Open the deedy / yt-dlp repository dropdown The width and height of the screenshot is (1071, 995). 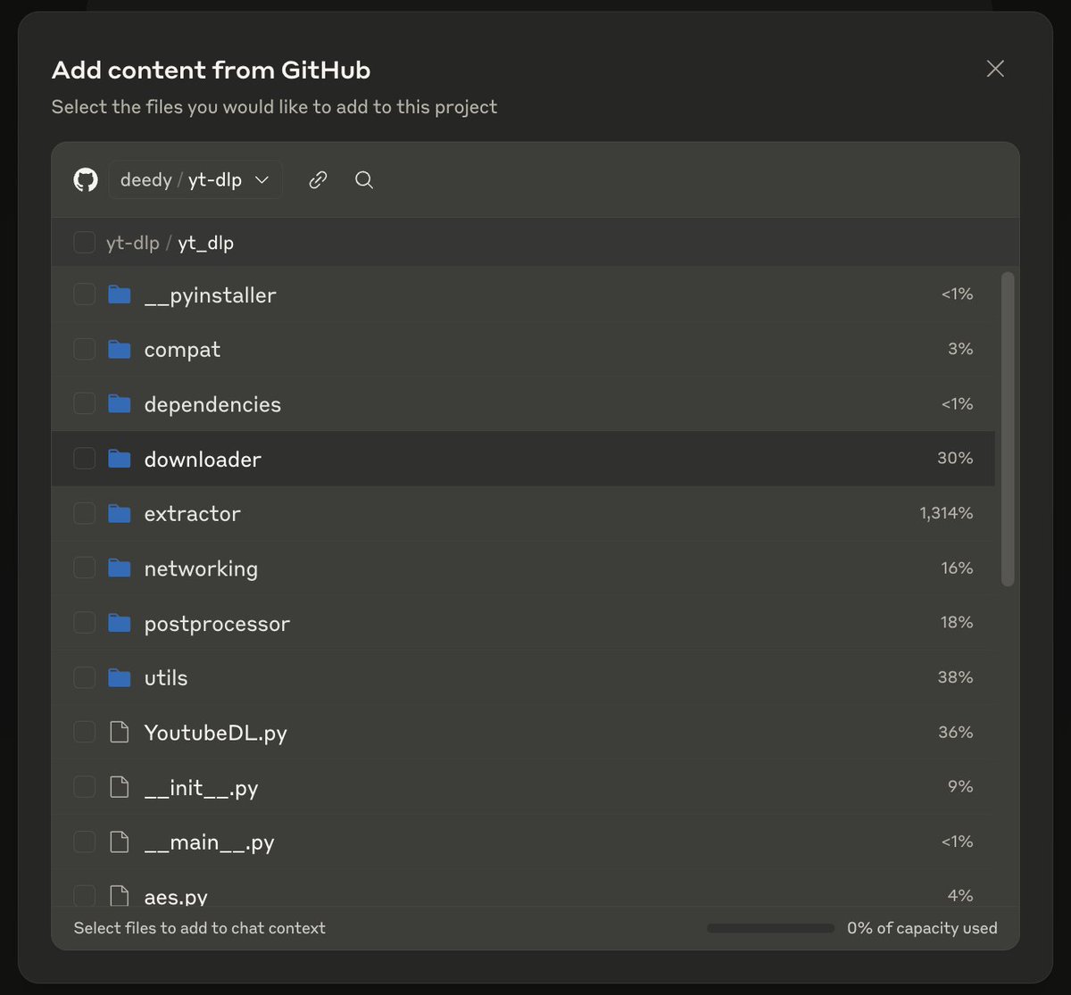[x=195, y=180]
